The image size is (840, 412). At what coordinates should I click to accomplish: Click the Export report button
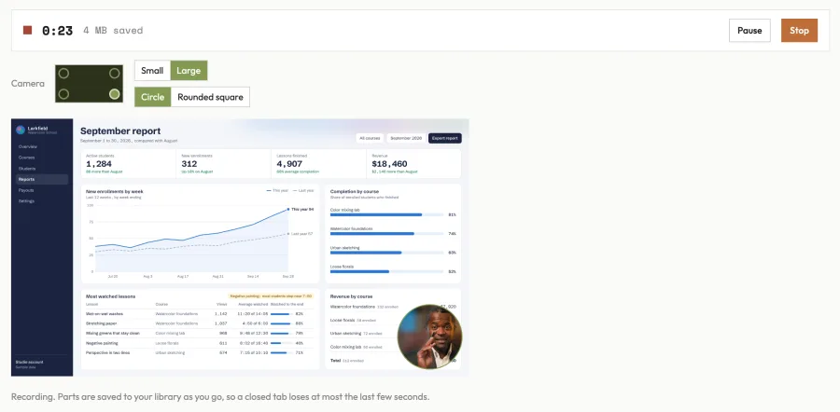pyautogui.click(x=444, y=138)
